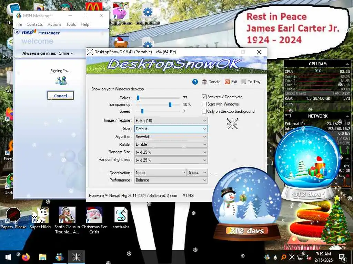Click the snowflake tray icon of DesktopSnowOK
Viewport: 353px width, 264px height.
[x=292, y=257]
